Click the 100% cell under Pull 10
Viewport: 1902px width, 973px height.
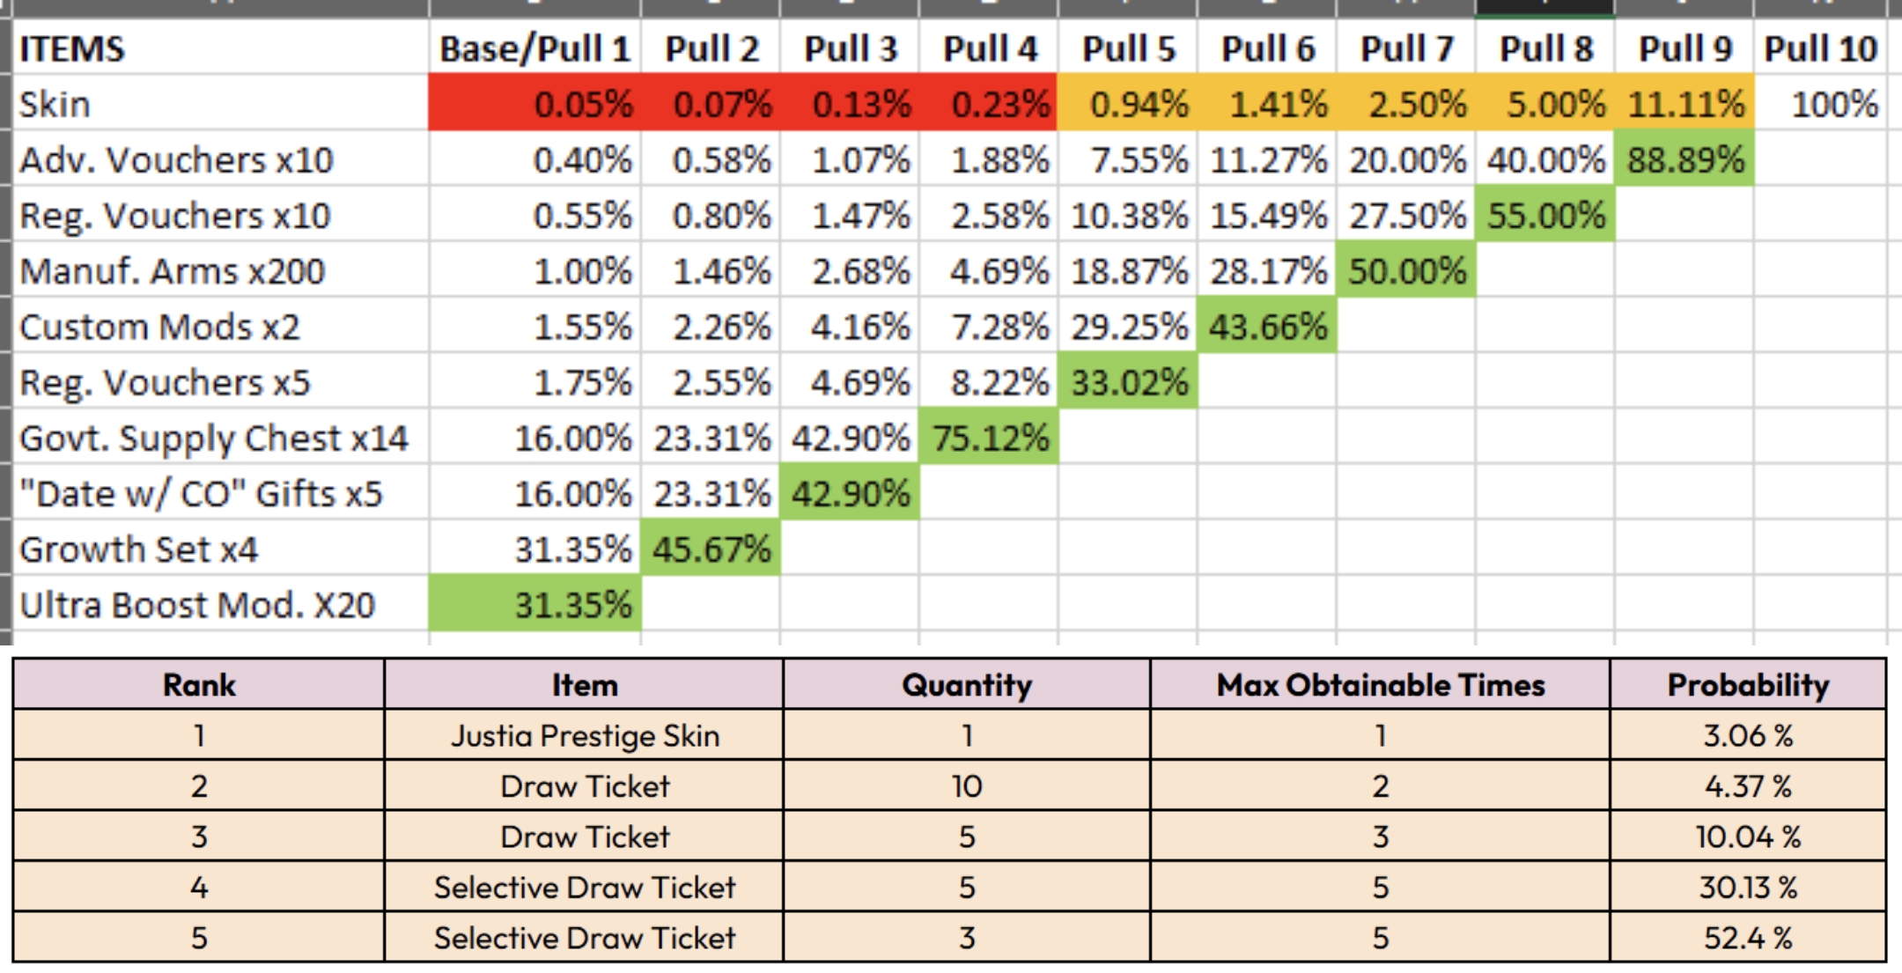(x=1821, y=103)
